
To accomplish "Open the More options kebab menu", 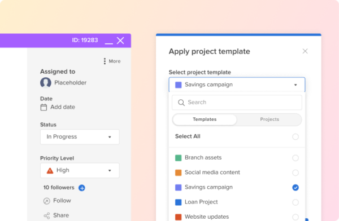I will pos(105,61).
